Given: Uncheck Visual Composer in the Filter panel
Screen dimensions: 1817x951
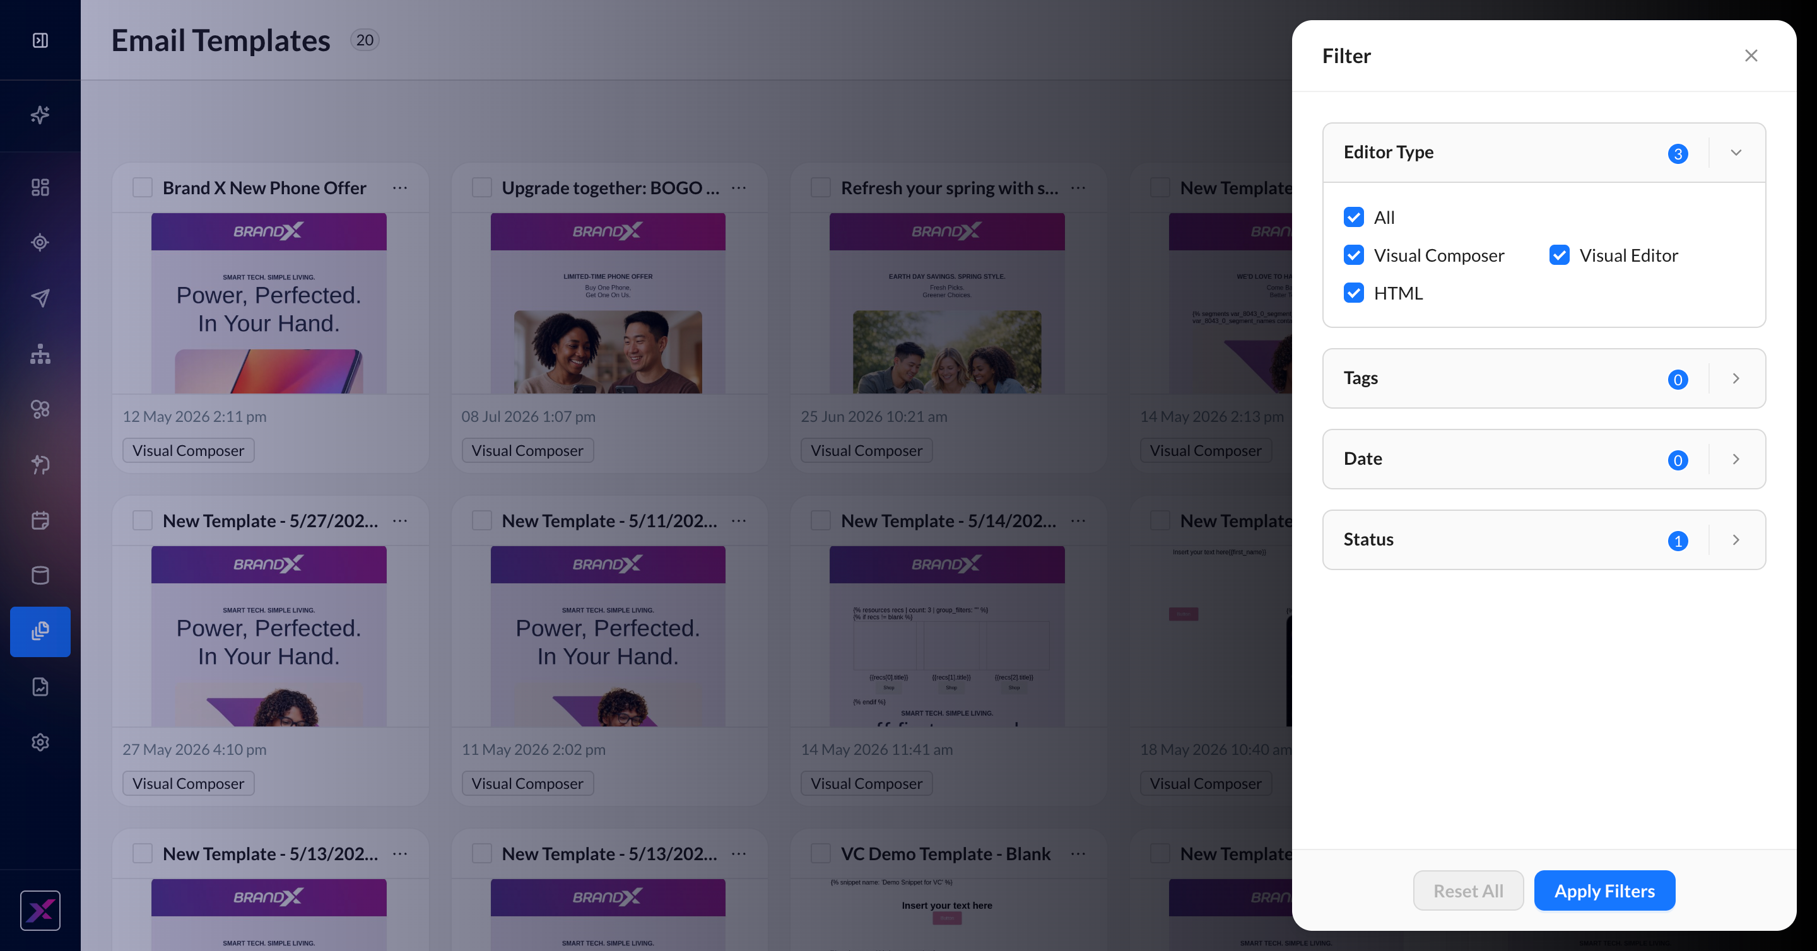Looking at the screenshot, I should 1353,255.
